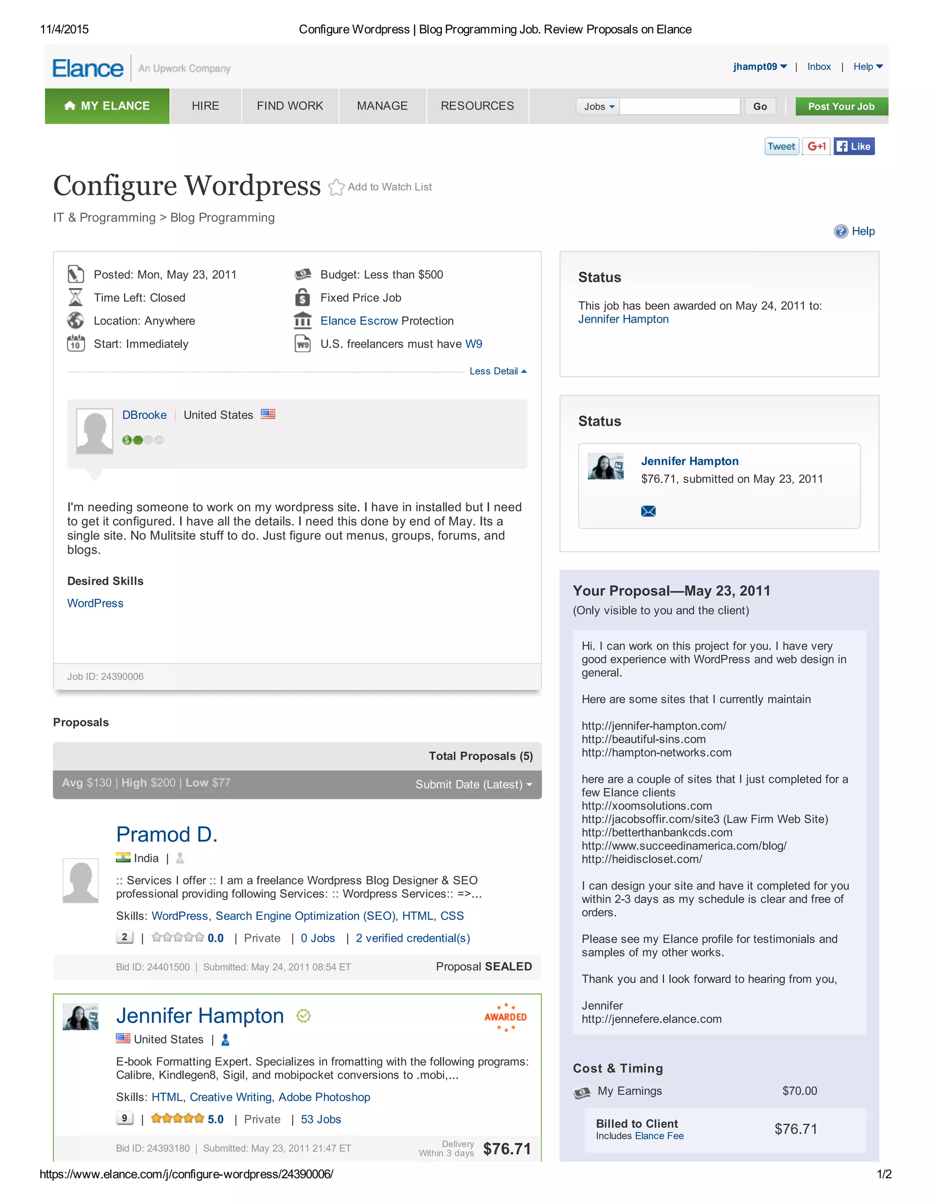Open the WordPress desired skill link
This screenshot has width=931, height=1204.
pos(95,603)
